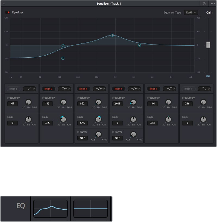Open Band 3 bell filter dropdown
The image size is (217, 222).
[99, 89]
